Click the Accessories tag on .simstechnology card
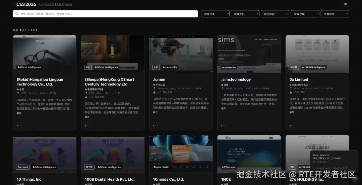 [x=229, y=67]
